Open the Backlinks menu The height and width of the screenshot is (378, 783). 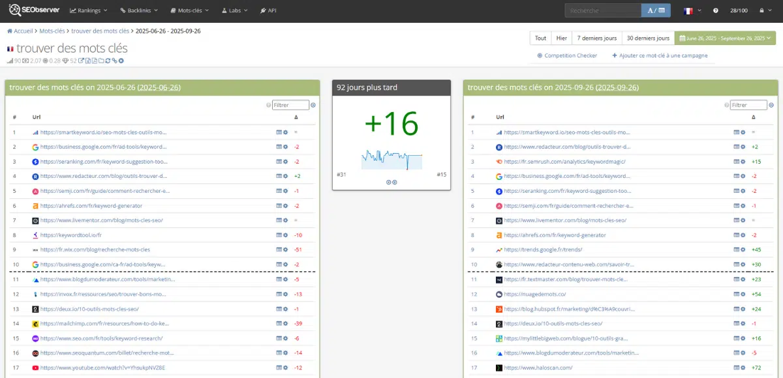click(x=139, y=11)
